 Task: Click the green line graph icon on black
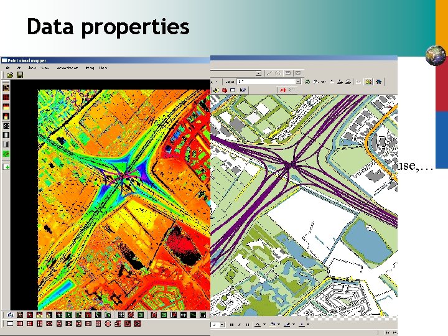pos(98,315)
